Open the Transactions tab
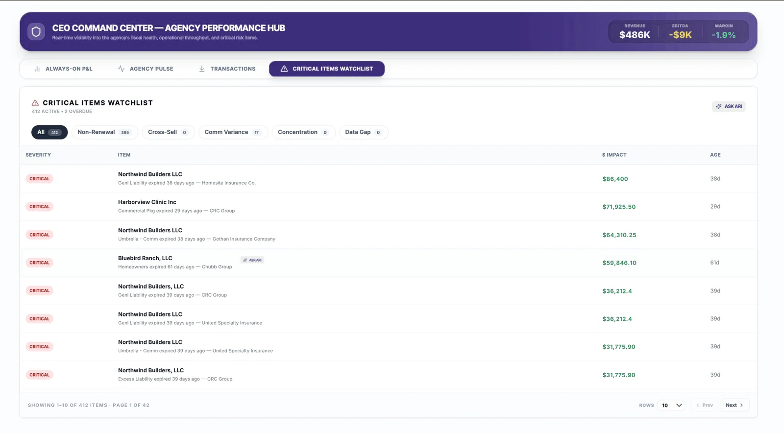 coord(227,69)
